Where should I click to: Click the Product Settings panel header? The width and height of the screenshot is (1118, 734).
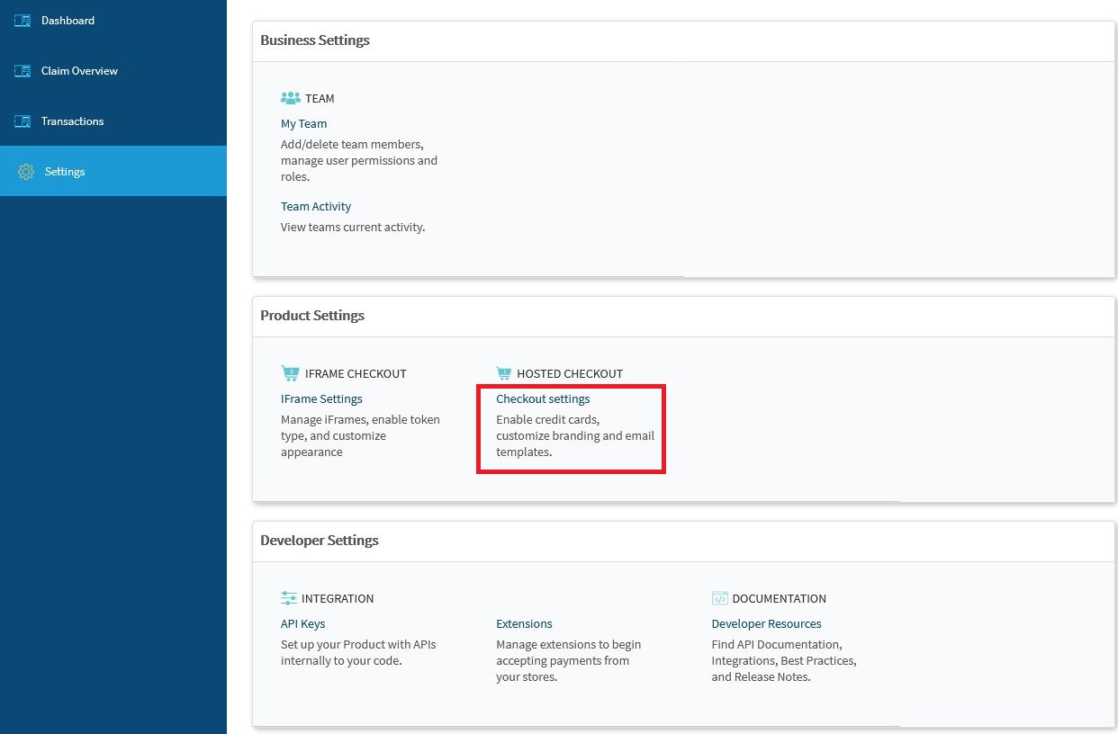point(312,316)
